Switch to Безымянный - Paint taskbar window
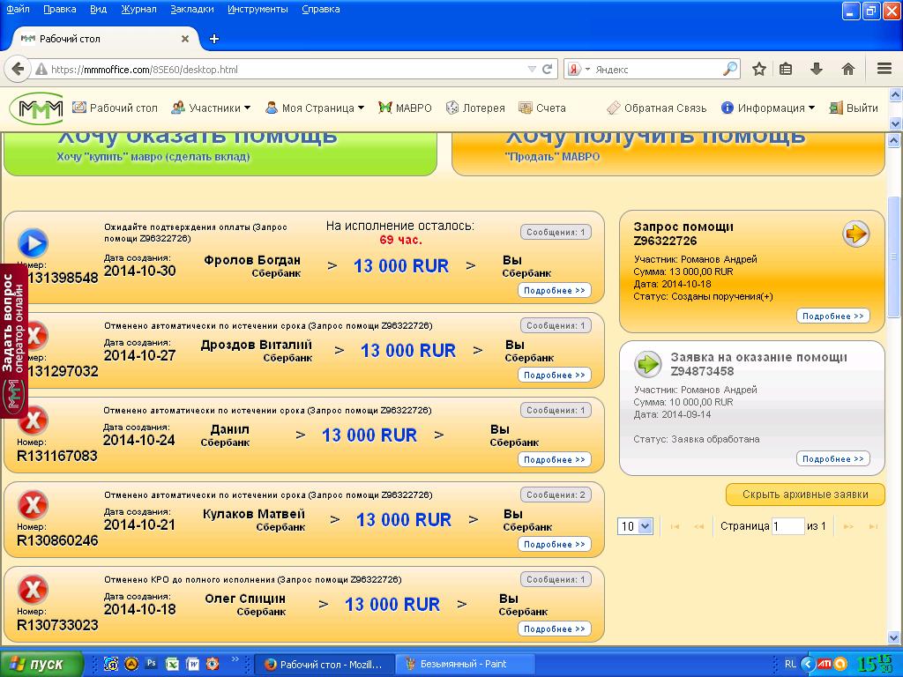The height and width of the screenshot is (677, 903). click(464, 664)
